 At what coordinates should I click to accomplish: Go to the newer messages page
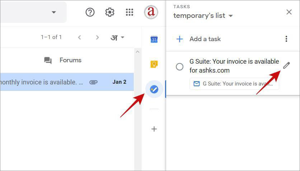tap(80, 37)
